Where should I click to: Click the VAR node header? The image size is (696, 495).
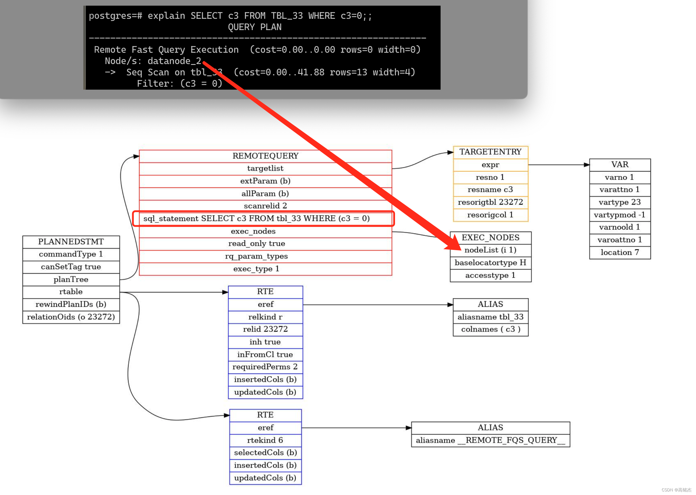click(x=620, y=165)
